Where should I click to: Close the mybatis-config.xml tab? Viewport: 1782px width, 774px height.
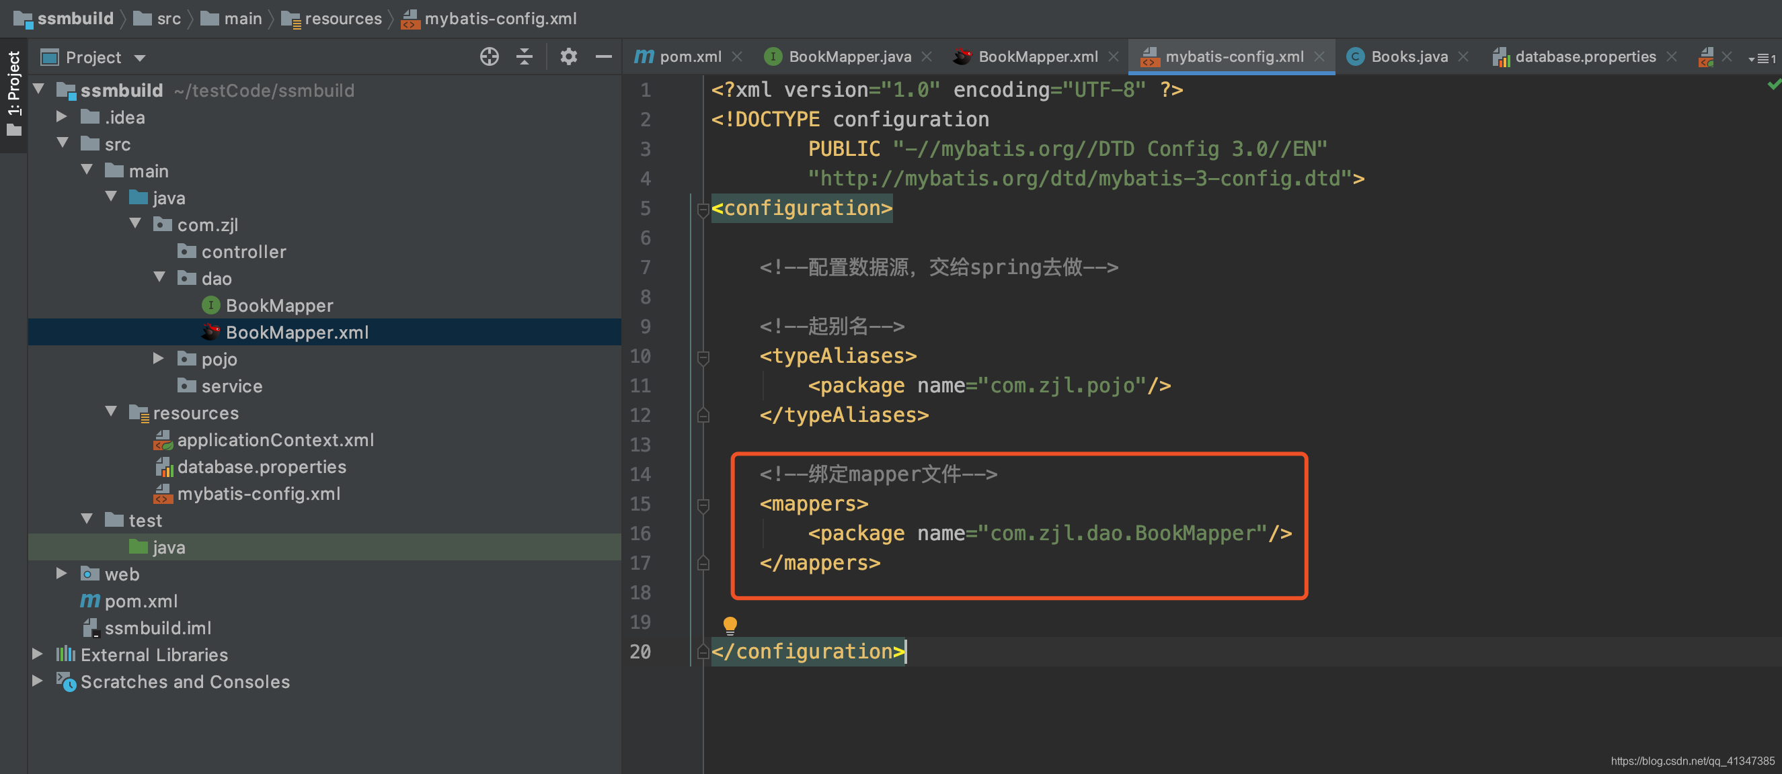(1319, 56)
